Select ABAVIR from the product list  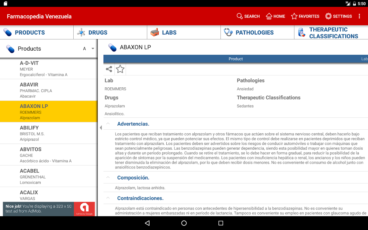coord(49,90)
